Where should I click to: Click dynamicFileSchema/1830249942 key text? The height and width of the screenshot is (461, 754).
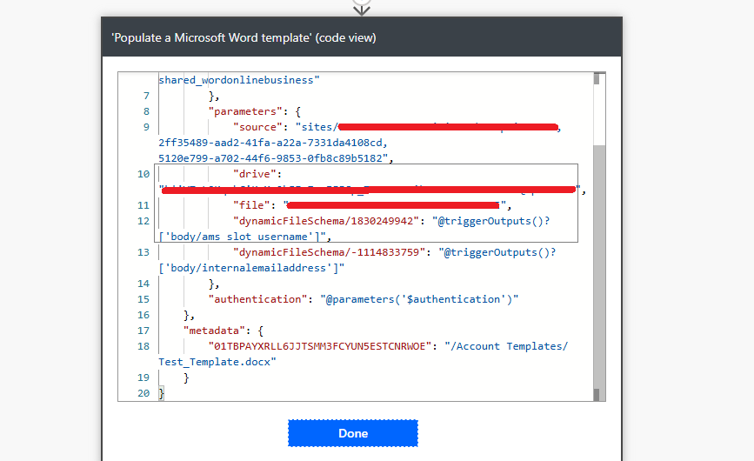326,221
